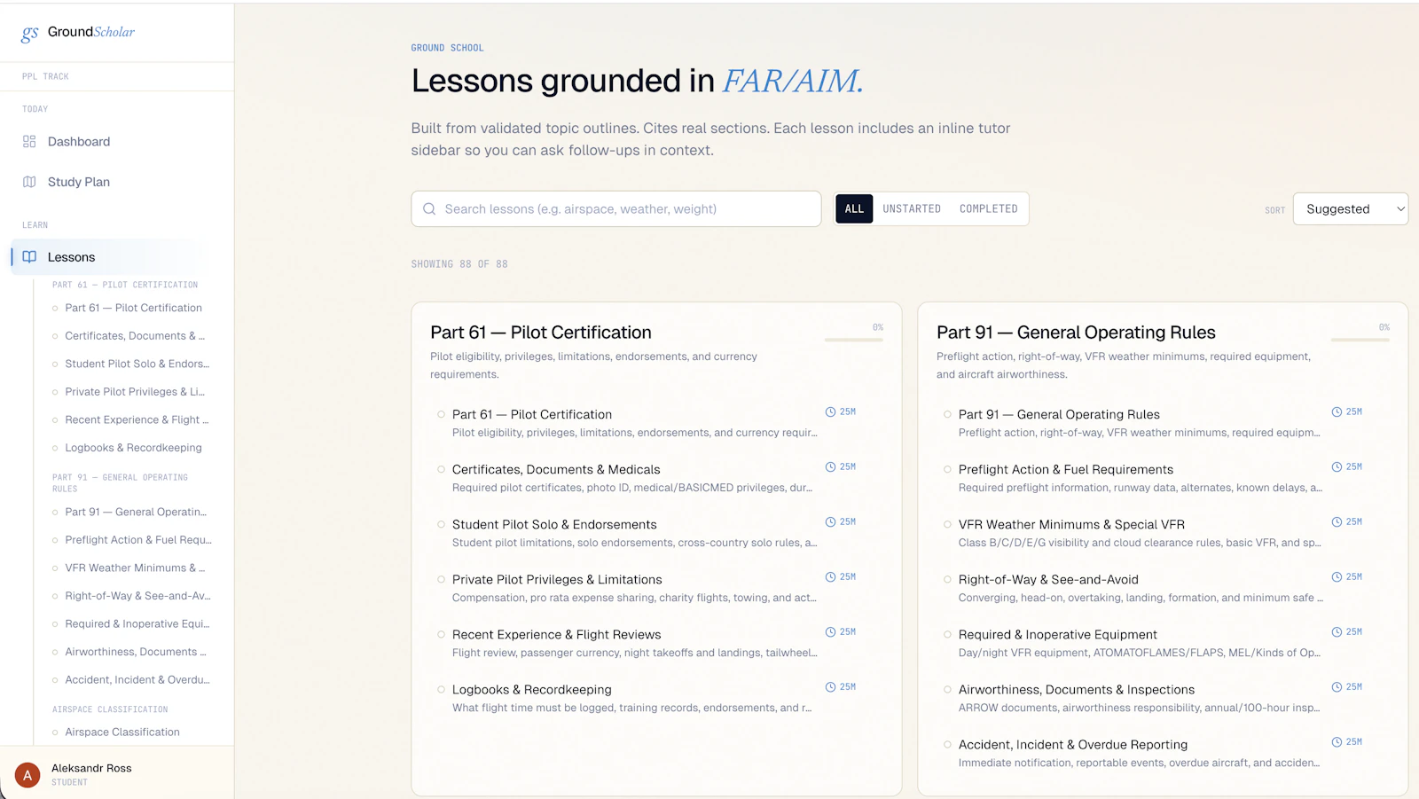Open lesson Part 61 — Pilot Certification in card
Screen dimensions: 1419x799
click(x=532, y=414)
